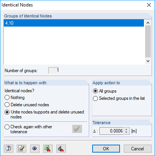Click the tolerance value input field

click(x=111, y=131)
